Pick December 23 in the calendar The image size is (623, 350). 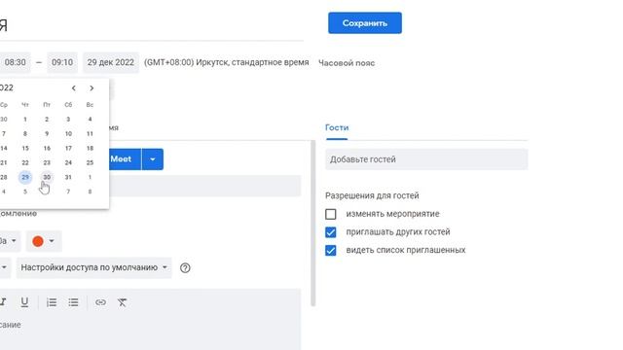pyautogui.click(x=47, y=162)
